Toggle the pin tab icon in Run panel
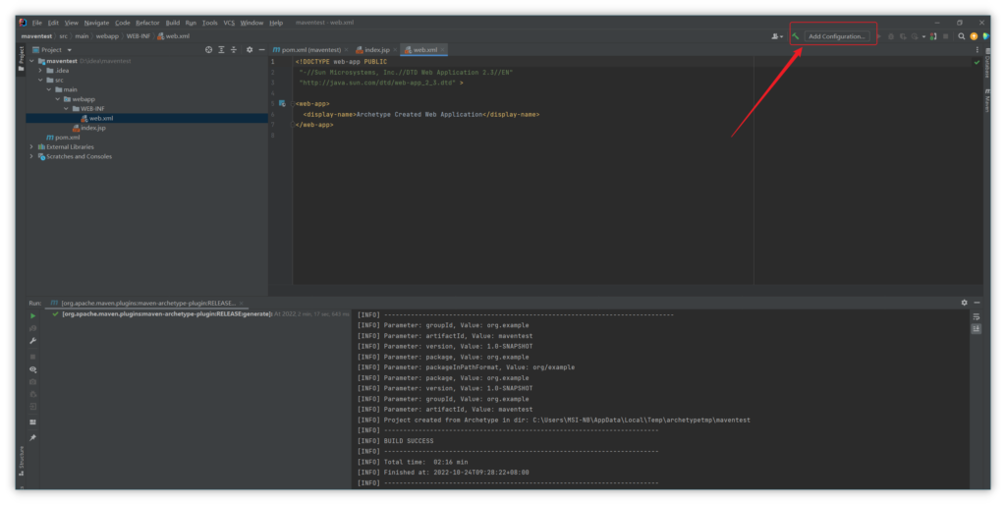The height and width of the screenshot is (505, 1006). (32, 437)
